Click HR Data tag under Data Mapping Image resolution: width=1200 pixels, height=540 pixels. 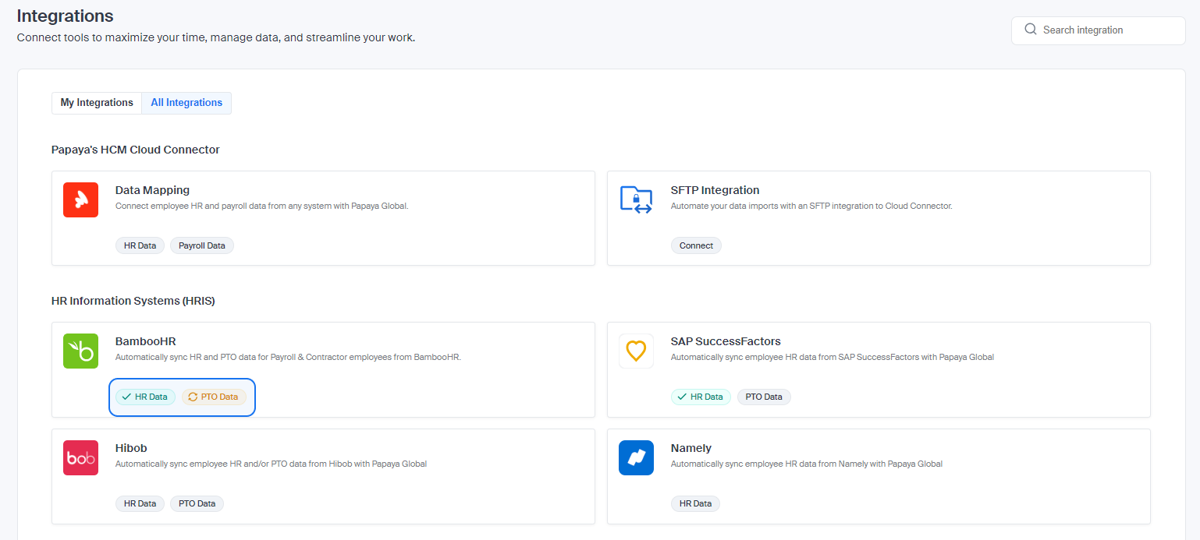140,245
